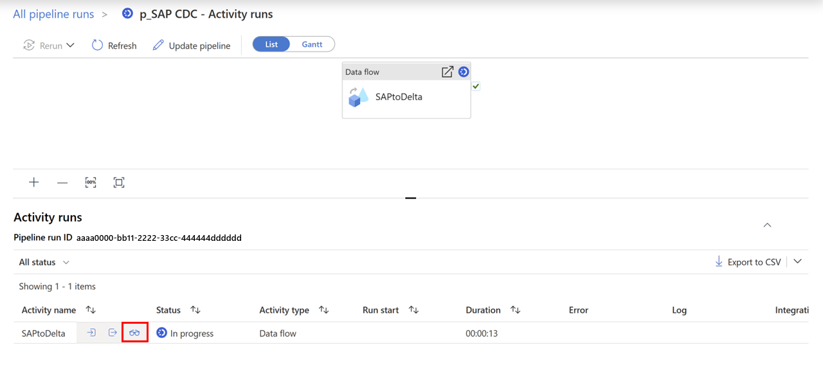
Task: Navigate back via All pipeline runs breadcrumb
Action: [x=53, y=13]
